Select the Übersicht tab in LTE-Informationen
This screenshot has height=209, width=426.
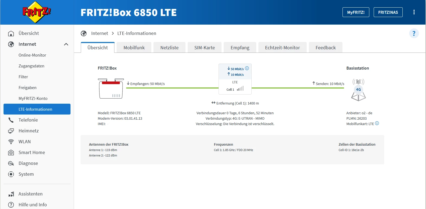coord(98,48)
